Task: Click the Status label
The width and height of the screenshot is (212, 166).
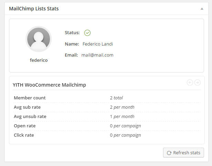Action: 72,33
